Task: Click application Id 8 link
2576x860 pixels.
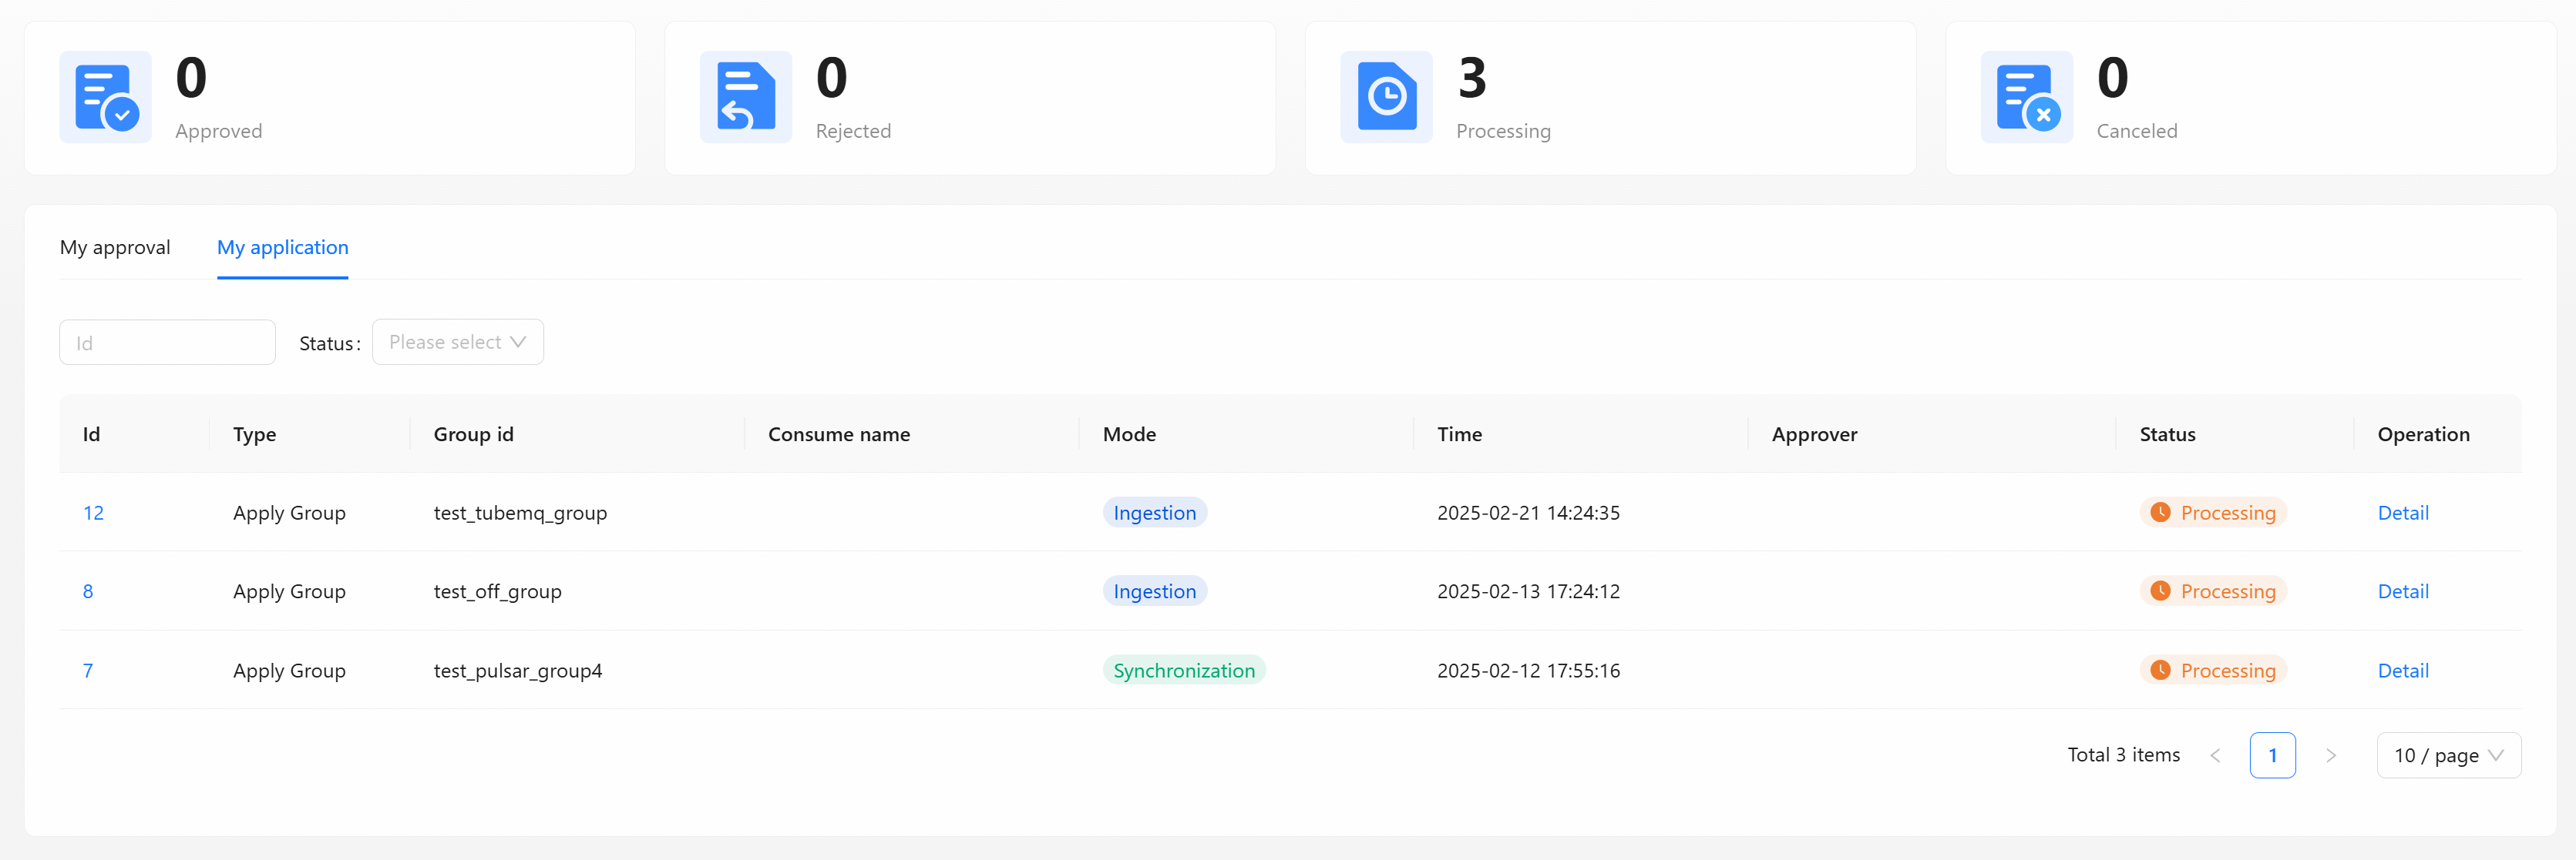Action: (x=88, y=591)
